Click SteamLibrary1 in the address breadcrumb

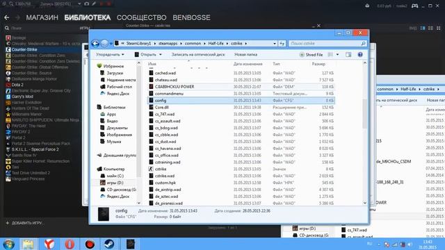tap(138, 43)
